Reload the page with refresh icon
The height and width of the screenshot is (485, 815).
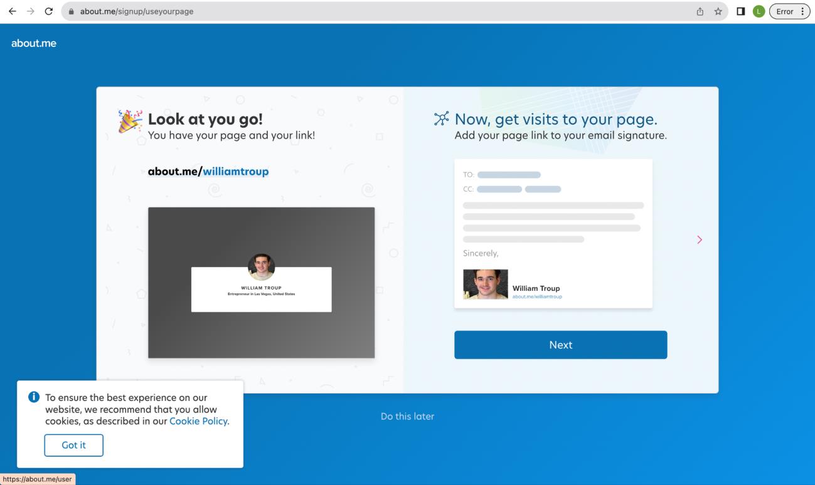click(x=48, y=11)
